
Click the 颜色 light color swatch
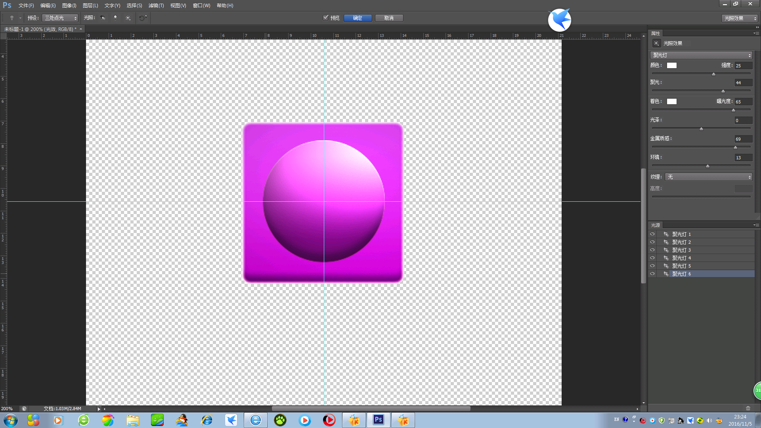pos(672,65)
